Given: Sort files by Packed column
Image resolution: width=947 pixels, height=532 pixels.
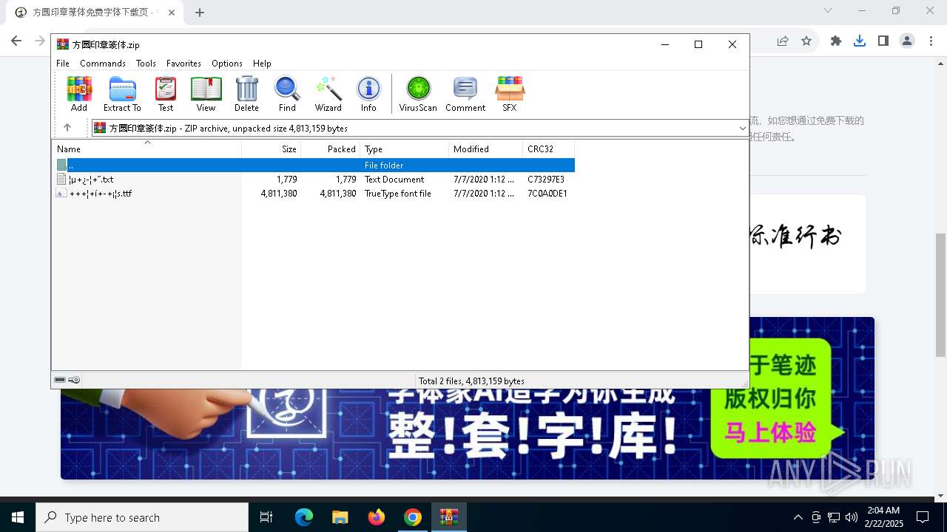Looking at the screenshot, I should coord(331,149).
